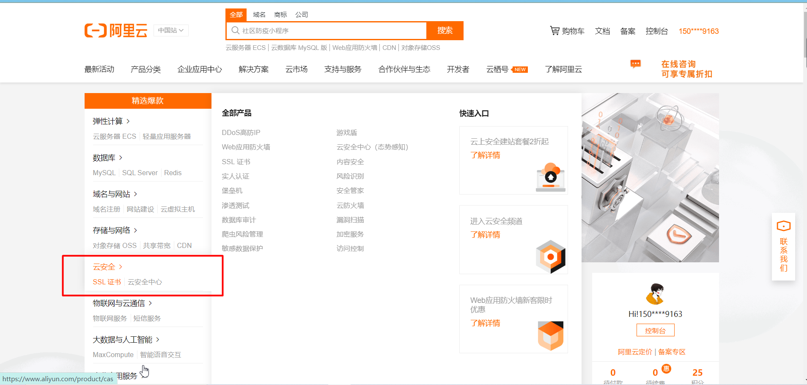Click the cloud security site package icon
This screenshot has height=385, width=807.
point(550,177)
